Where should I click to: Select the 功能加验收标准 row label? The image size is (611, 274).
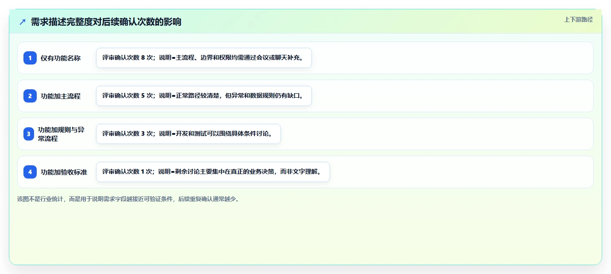(x=64, y=172)
